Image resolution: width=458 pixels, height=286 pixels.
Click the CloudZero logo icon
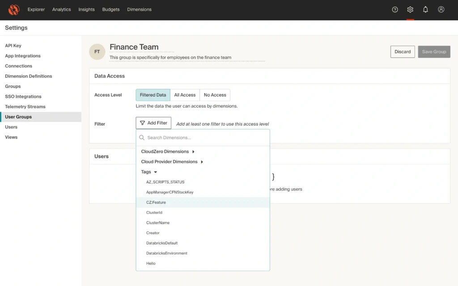(14, 10)
